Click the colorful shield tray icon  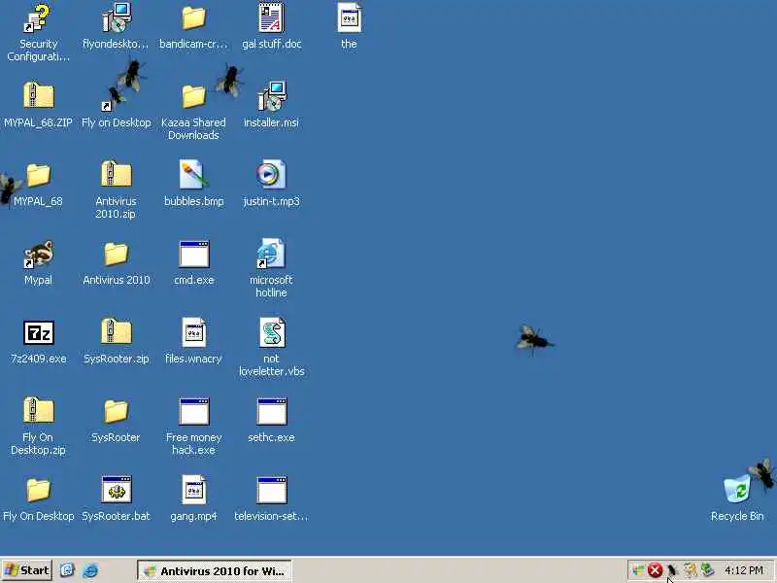click(x=638, y=570)
